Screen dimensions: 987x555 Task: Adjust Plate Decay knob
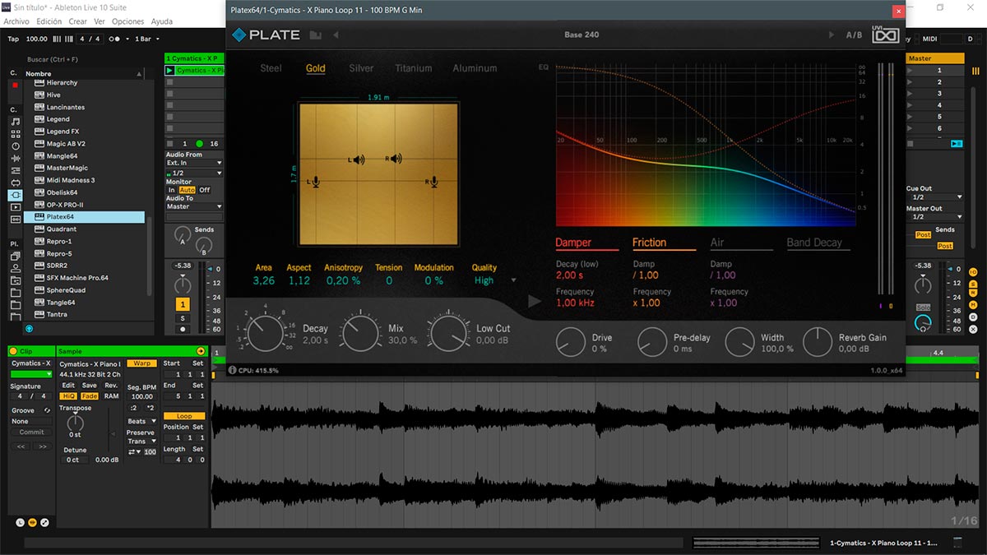click(x=266, y=335)
